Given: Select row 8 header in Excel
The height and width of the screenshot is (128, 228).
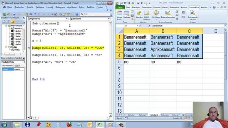Looking at the screenshot, I should (x=119, y=80).
